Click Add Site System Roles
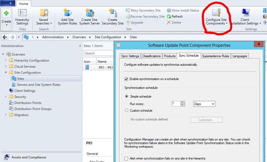Image resolution: width=267 pixels, height=162 pixels. point(68,17)
